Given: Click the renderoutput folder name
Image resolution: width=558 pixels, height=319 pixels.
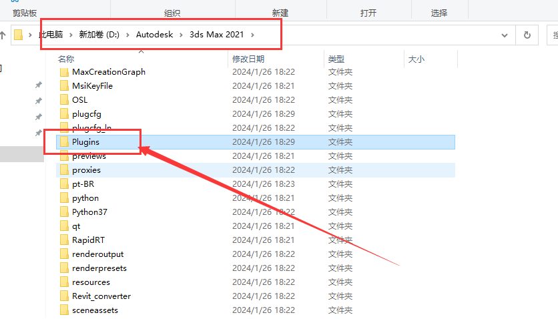Looking at the screenshot, I should coord(97,254).
